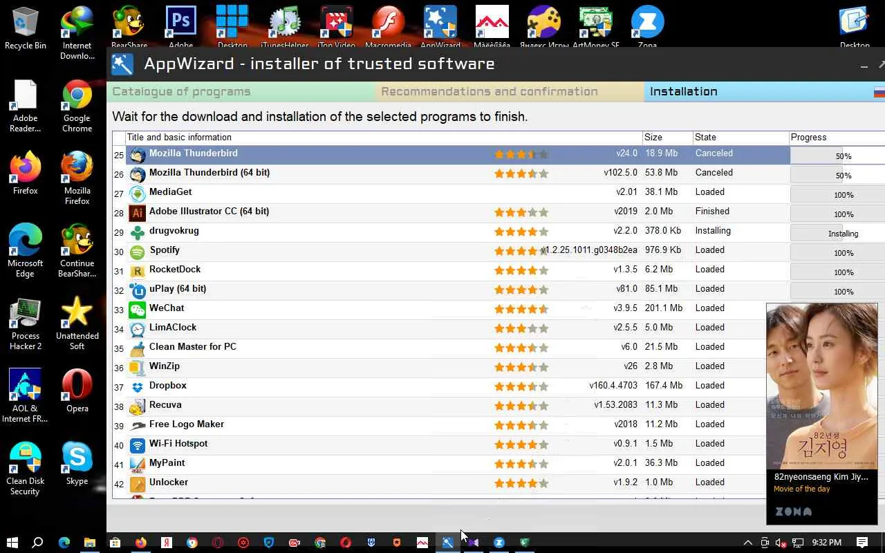
Task: Open taskbar Search
Action: coord(38,543)
